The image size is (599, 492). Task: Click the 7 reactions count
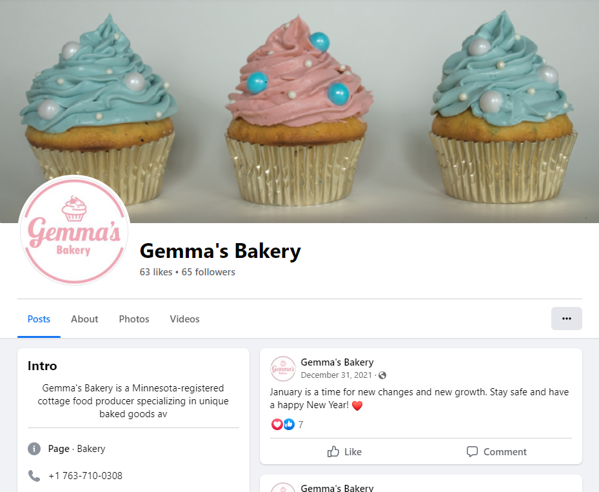click(300, 424)
